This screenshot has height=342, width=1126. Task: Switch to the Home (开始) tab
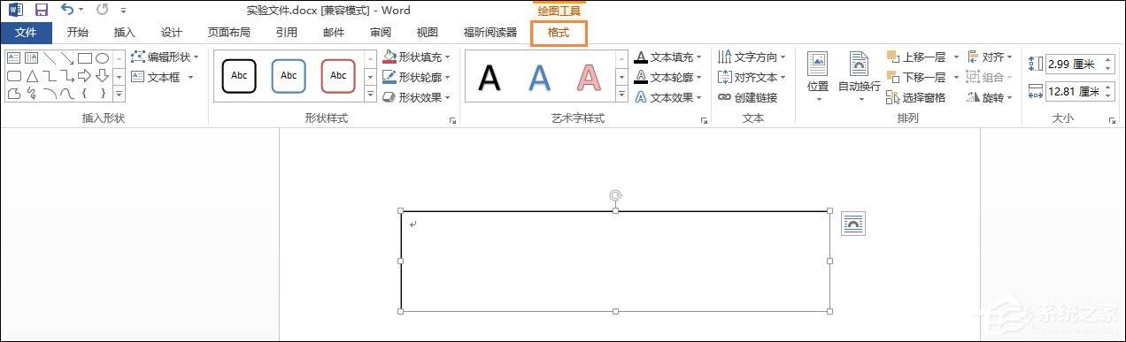tap(78, 33)
